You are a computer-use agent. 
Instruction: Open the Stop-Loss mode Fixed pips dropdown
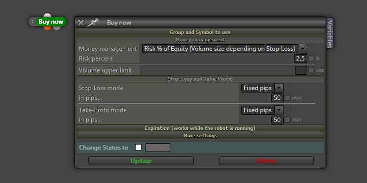pos(262,88)
